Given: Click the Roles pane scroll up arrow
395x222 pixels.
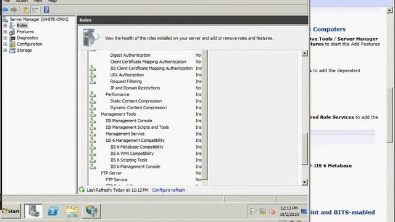Looking at the screenshot, I should (304, 53).
